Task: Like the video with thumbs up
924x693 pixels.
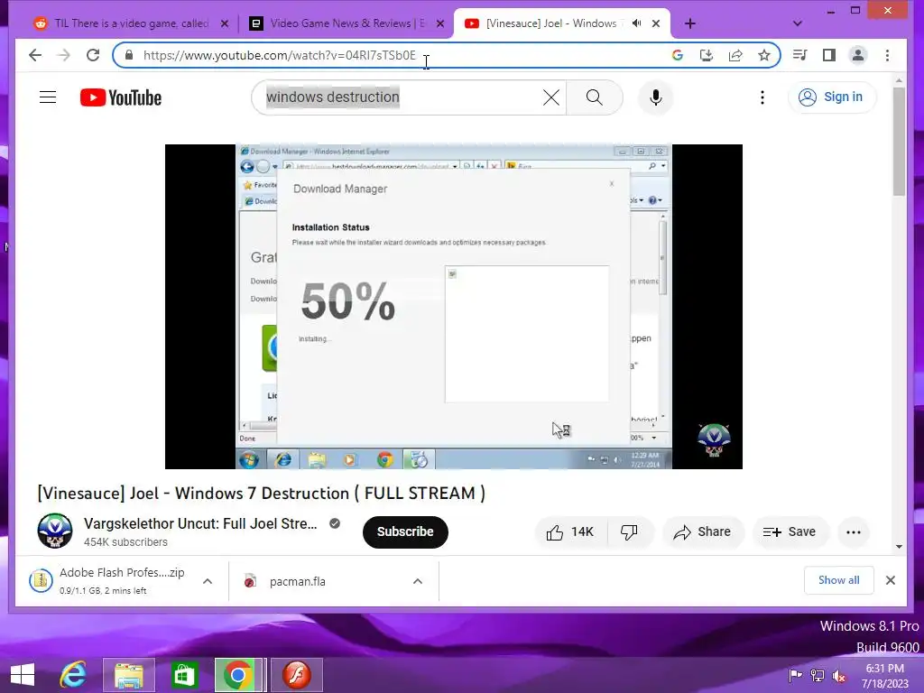Action: click(x=570, y=532)
